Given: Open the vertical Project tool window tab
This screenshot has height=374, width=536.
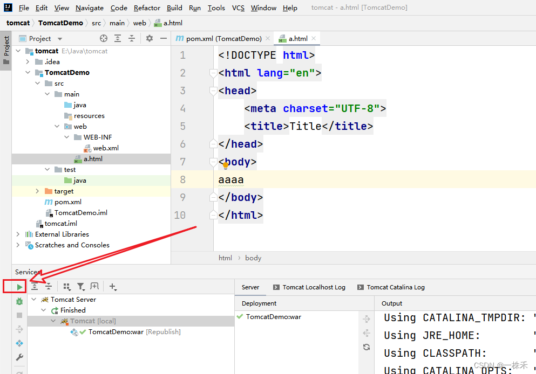Looking at the screenshot, I should (x=6, y=51).
